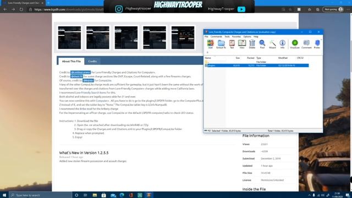Switch to the About This File tab

pos(71,61)
